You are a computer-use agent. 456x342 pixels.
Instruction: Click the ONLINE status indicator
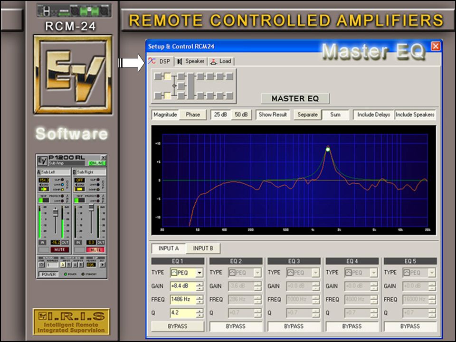click(x=97, y=163)
